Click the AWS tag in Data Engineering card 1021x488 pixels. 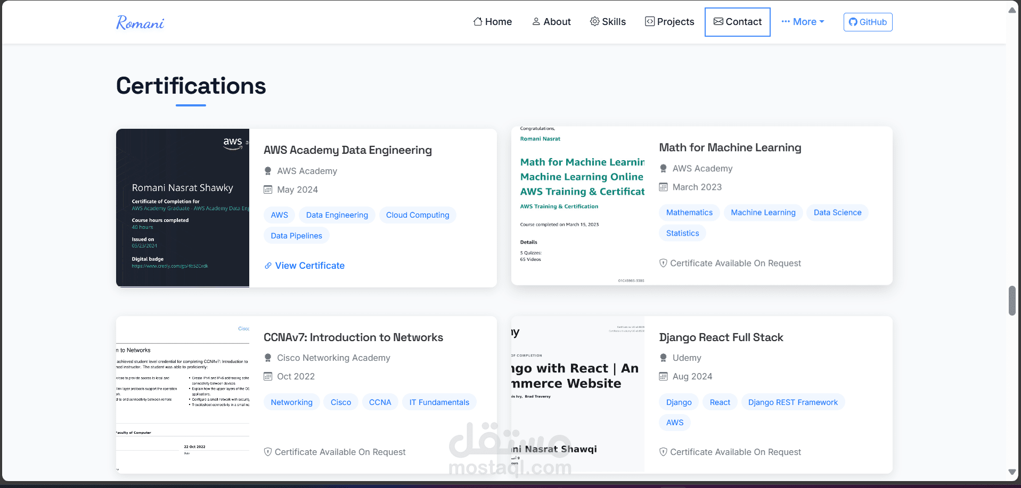(x=280, y=215)
